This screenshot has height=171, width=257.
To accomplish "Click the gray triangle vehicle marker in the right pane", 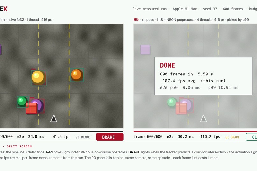I will click(x=203, y=118).
